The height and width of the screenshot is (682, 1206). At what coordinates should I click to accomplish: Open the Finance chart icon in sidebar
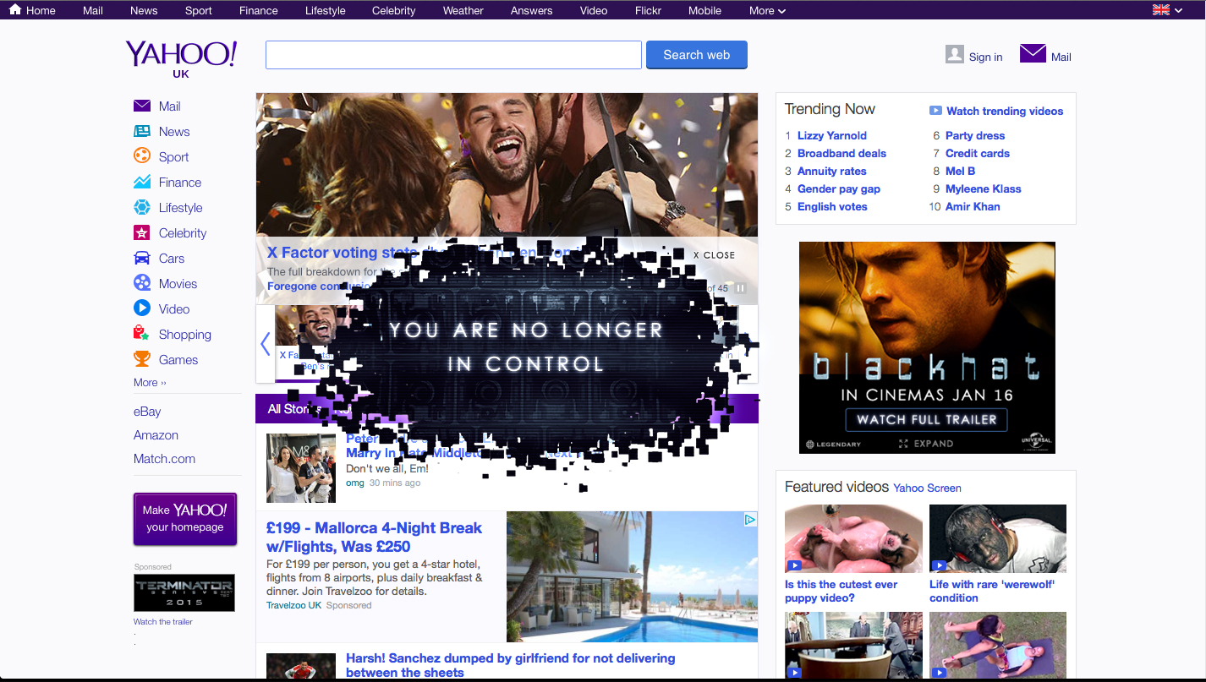[x=142, y=182]
